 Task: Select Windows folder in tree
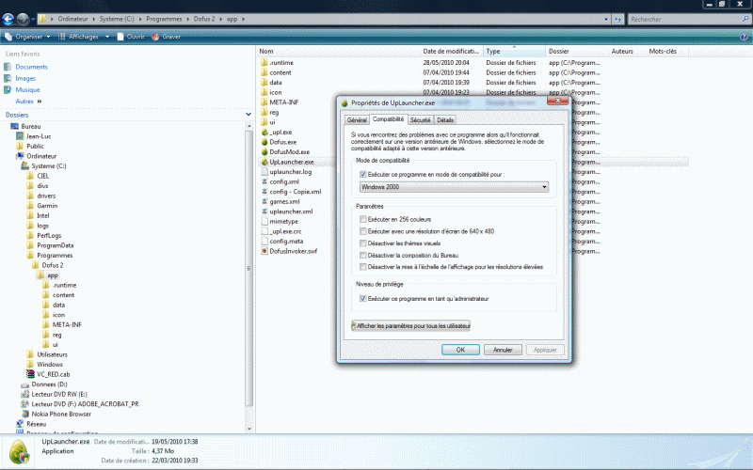coord(50,365)
